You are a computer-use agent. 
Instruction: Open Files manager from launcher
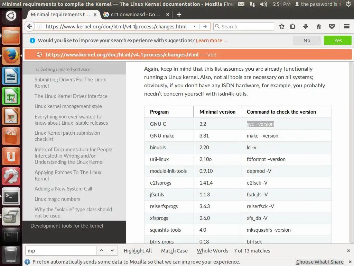(11, 36)
